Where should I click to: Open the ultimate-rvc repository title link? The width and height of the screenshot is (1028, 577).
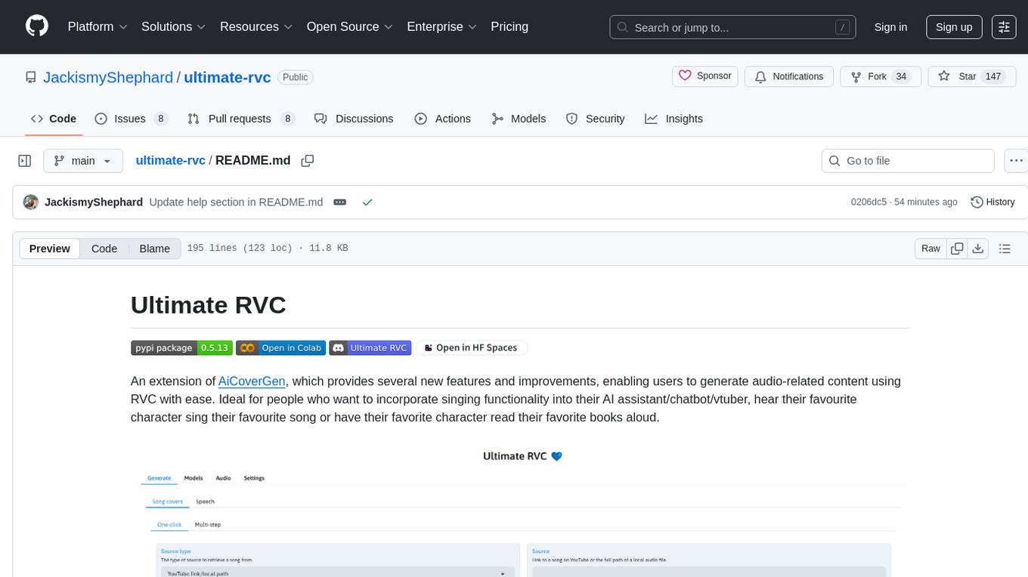click(228, 77)
